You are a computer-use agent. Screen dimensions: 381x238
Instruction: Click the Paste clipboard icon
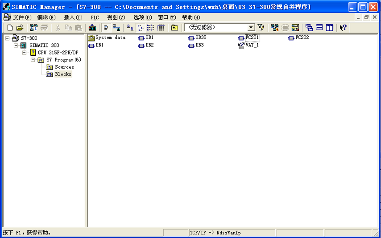tap(78, 28)
